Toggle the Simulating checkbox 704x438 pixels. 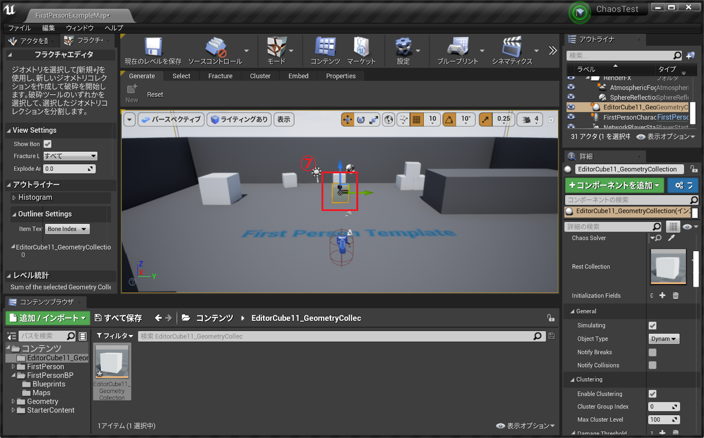653,325
